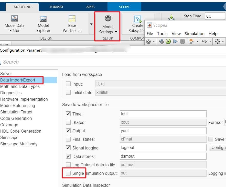
Task: Step forward the simulation in Scope2
Action: (175, 41)
